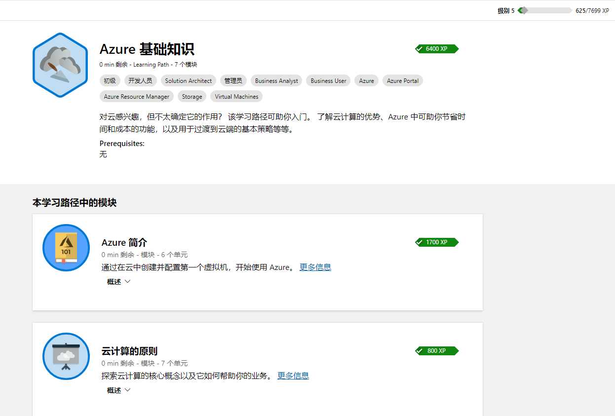The width and height of the screenshot is (615, 416).
Task: Click the Azure 基础知识 hexagon badge icon
Action: [60, 65]
